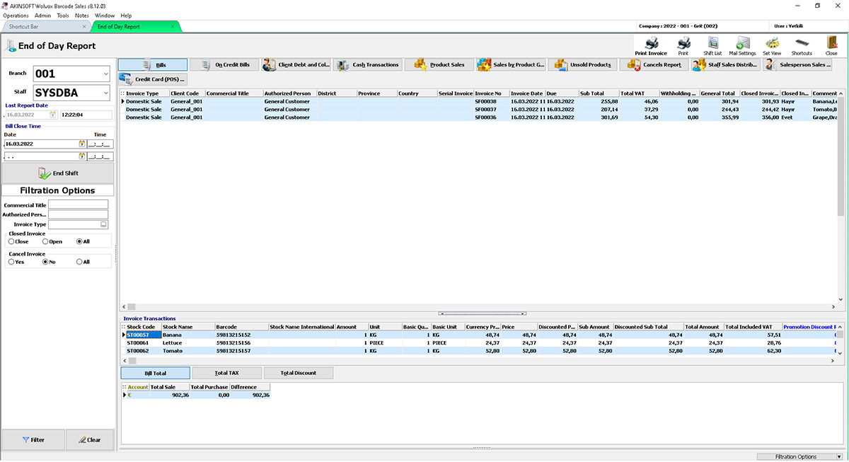Click the Authorized Person filter field
849x462 pixels.
pos(78,214)
